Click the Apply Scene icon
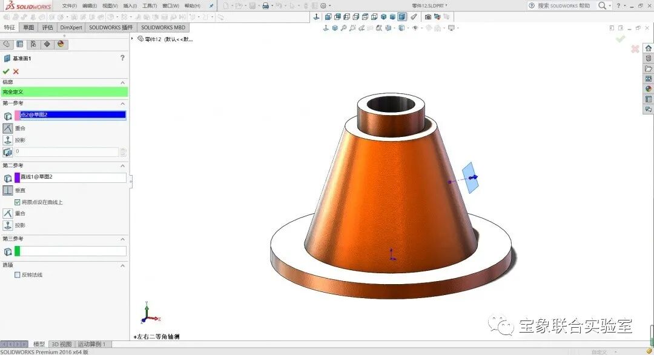Viewport: 654px width, 355px height. (437, 28)
